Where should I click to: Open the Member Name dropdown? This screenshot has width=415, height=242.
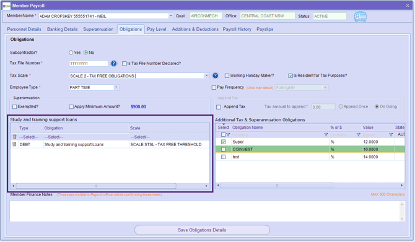[171, 16]
